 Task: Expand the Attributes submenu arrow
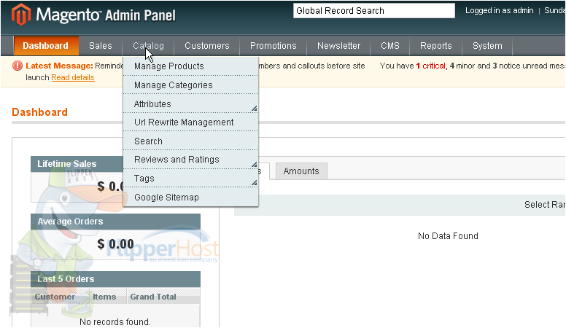[254, 109]
